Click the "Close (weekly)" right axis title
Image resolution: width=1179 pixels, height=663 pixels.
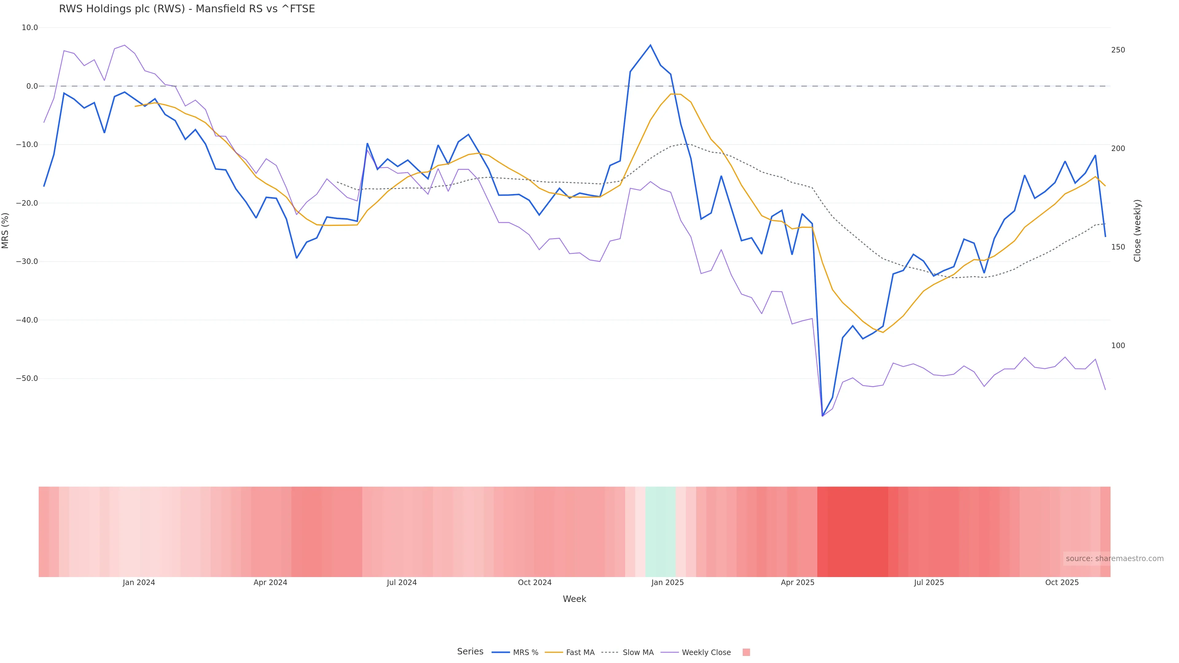(x=1137, y=231)
